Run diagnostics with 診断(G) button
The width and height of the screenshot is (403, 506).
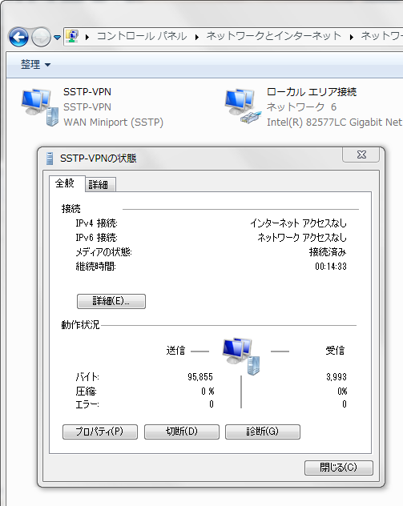(x=263, y=432)
